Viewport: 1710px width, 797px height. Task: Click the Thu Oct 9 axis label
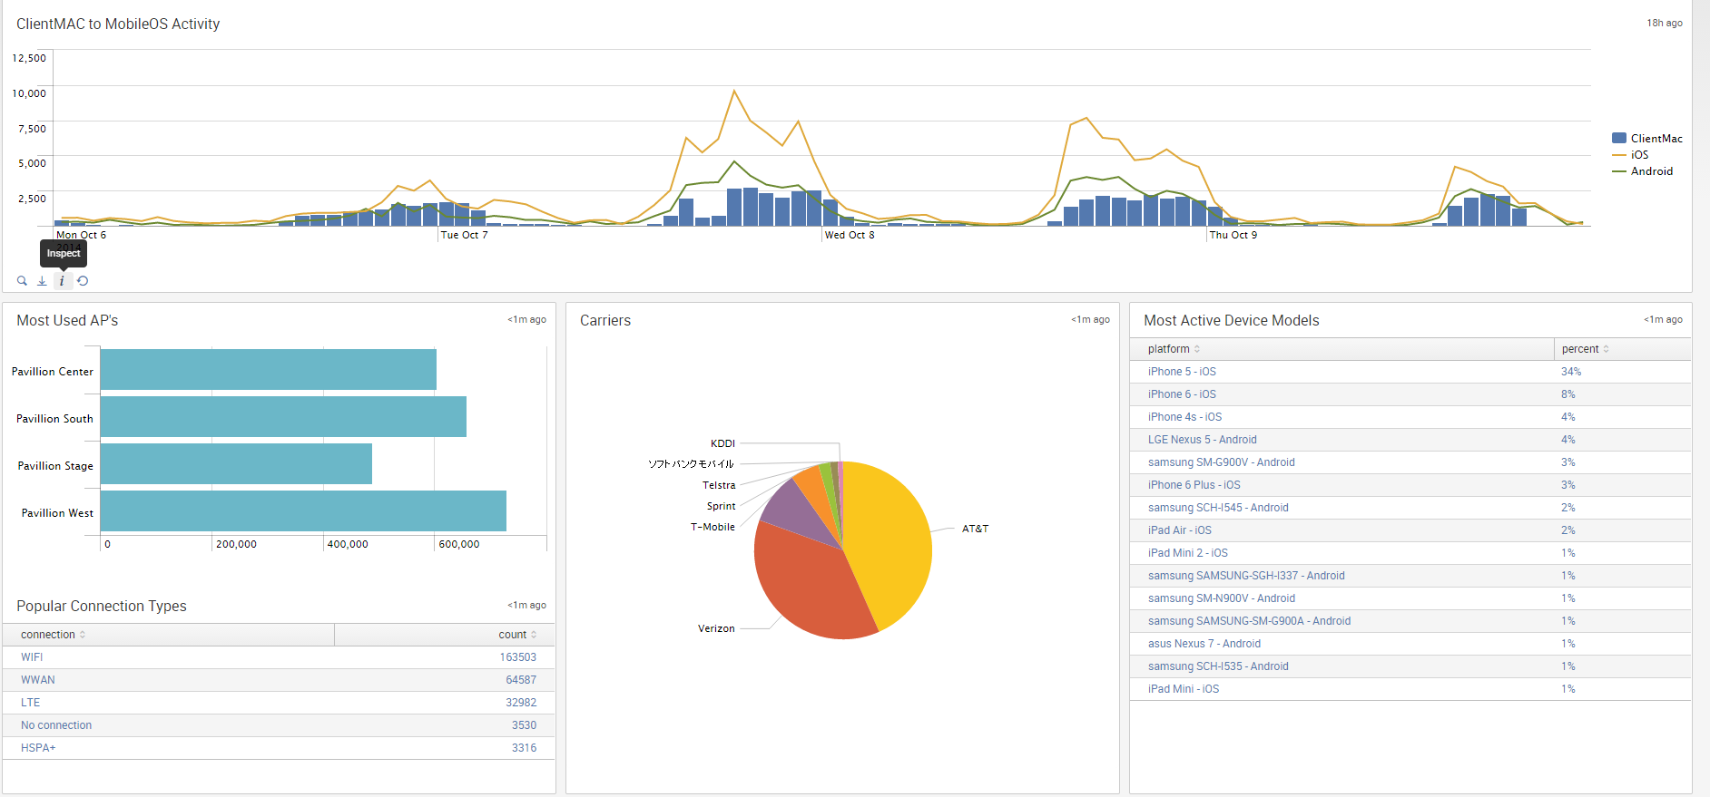pos(1233,235)
